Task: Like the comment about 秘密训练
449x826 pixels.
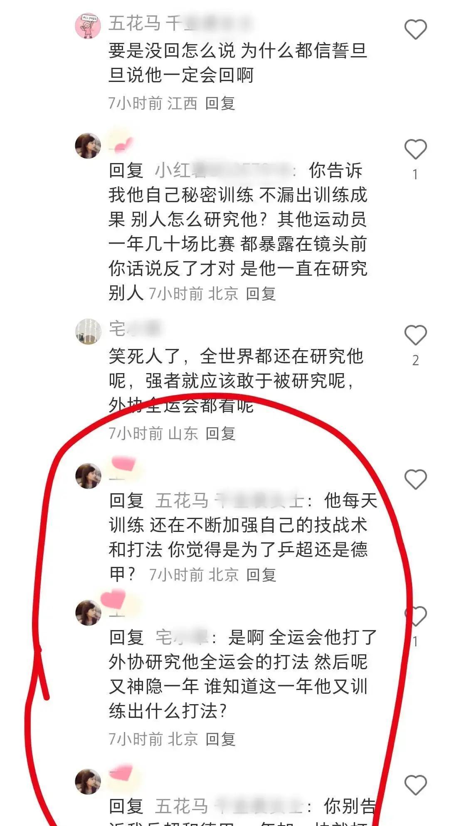Action: click(x=416, y=149)
